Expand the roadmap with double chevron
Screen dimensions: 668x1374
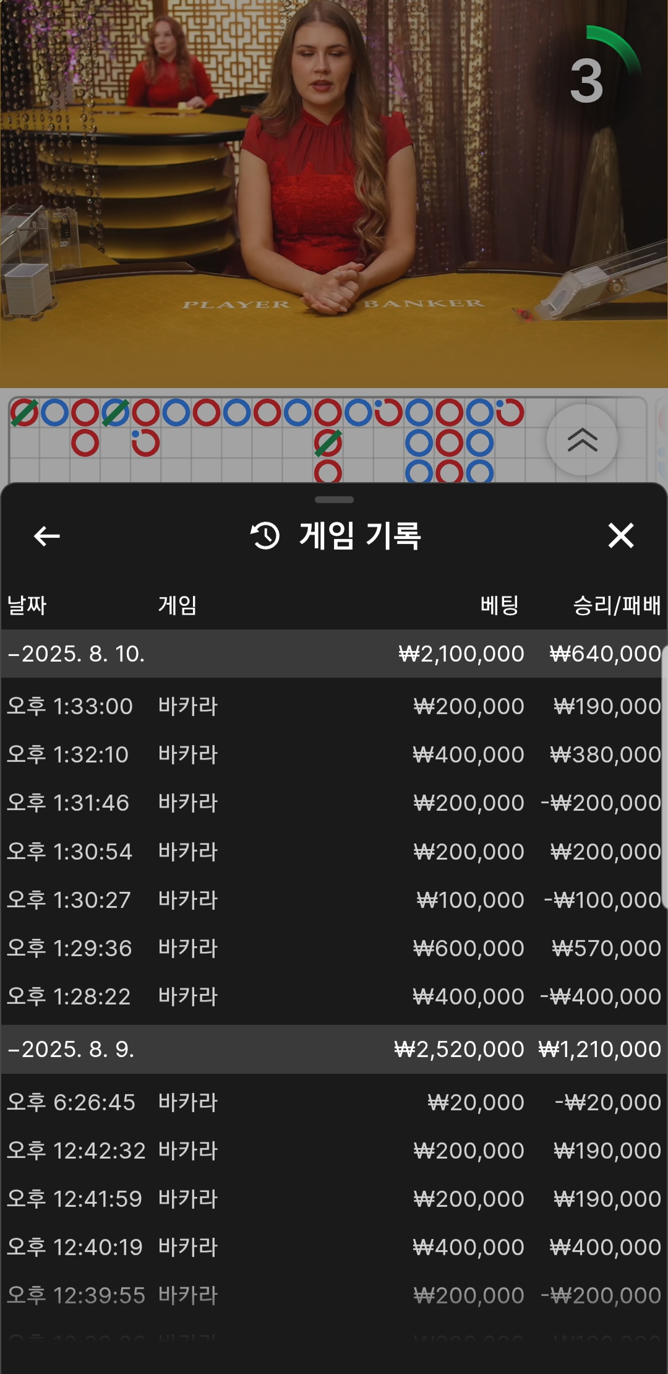pos(582,440)
